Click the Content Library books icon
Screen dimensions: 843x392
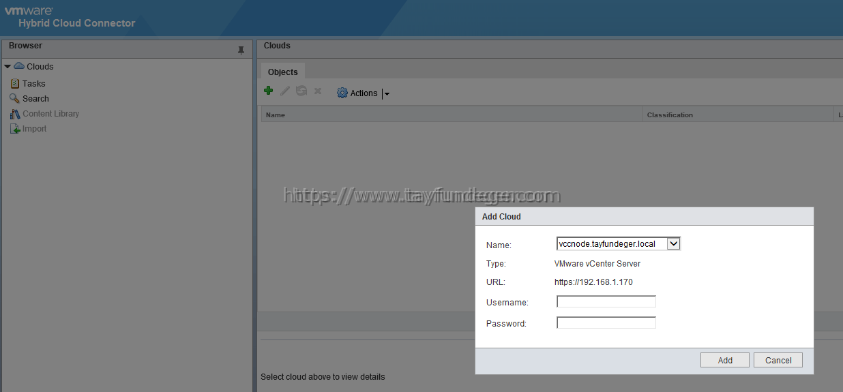coord(15,114)
